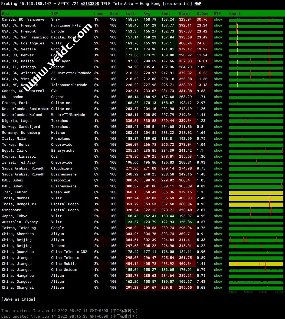Show MTR for Shanghai Aliyun row

click(218, 288)
